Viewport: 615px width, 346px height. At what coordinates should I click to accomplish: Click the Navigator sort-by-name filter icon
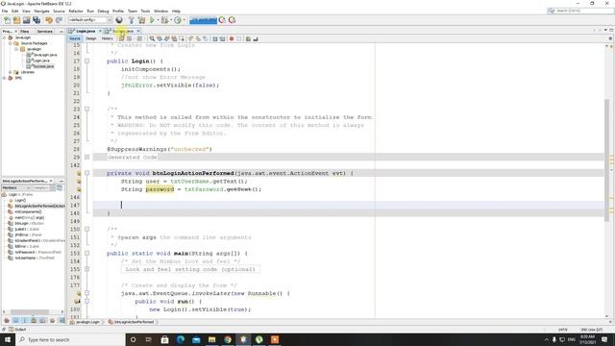[x=61, y=320]
